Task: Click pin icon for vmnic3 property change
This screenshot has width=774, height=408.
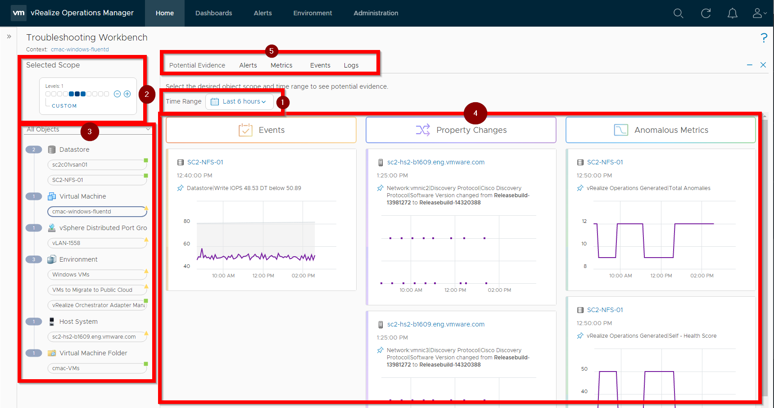Action: coord(380,350)
